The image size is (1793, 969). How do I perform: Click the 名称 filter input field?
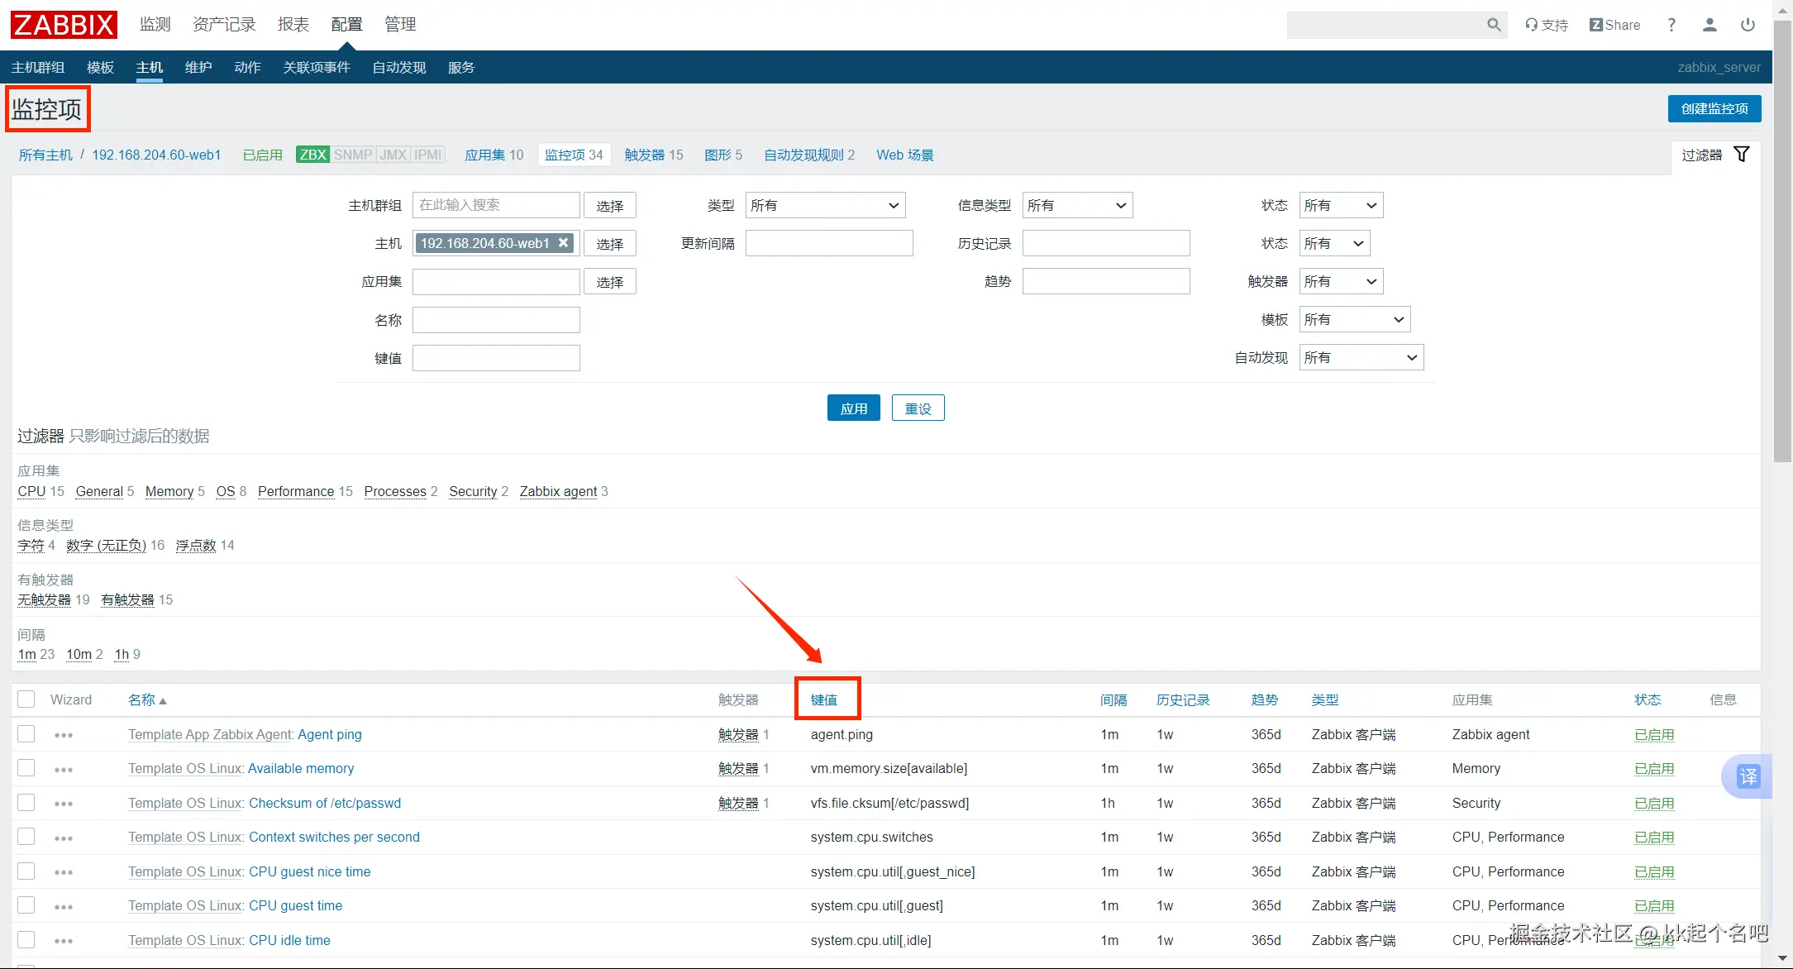pyautogui.click(x=496, y=320)
